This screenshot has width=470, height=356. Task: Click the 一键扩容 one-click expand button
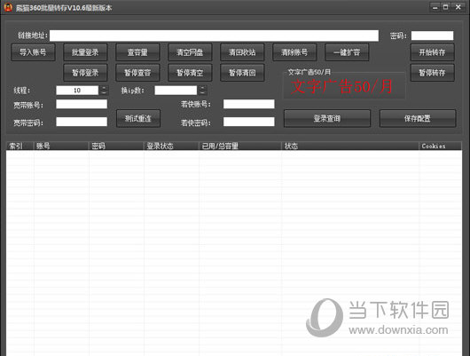pos(347,52)
